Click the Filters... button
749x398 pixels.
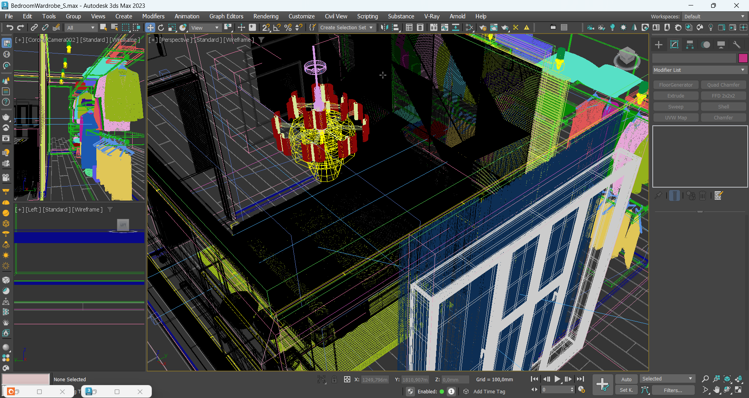pos(673,390)
